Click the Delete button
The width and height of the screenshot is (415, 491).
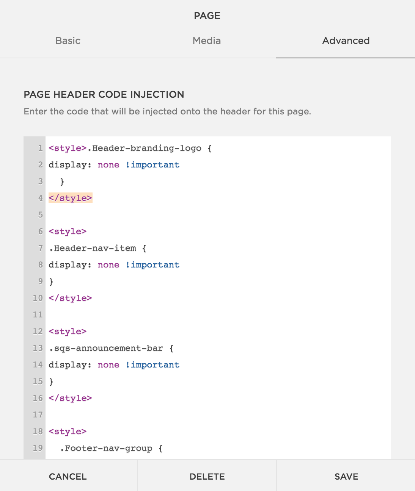[x=207, y=477]
